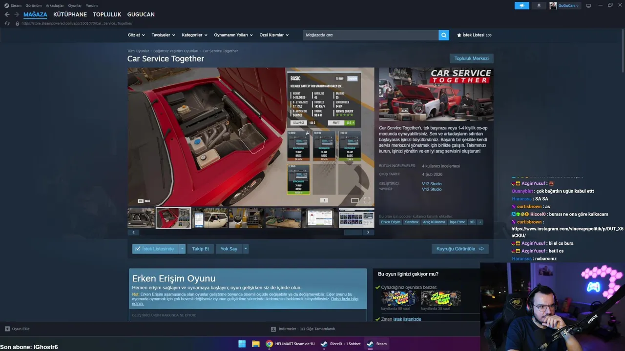Switch to Big Picture mode icon

pos(588,5)
